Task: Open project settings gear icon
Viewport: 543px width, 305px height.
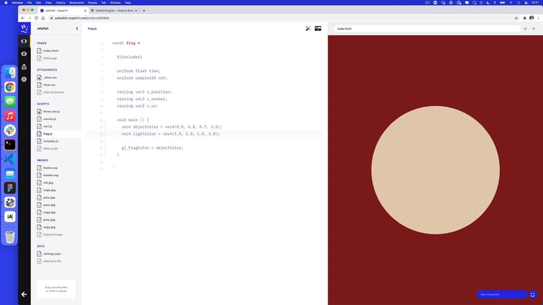Action: (x=24, y=79)
